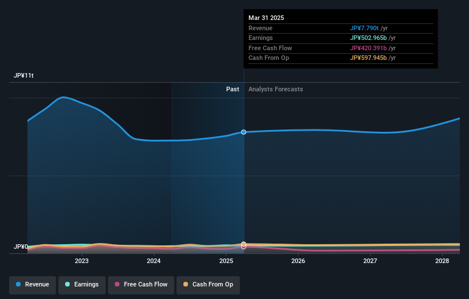Click the Past section label

coord(233,90)
